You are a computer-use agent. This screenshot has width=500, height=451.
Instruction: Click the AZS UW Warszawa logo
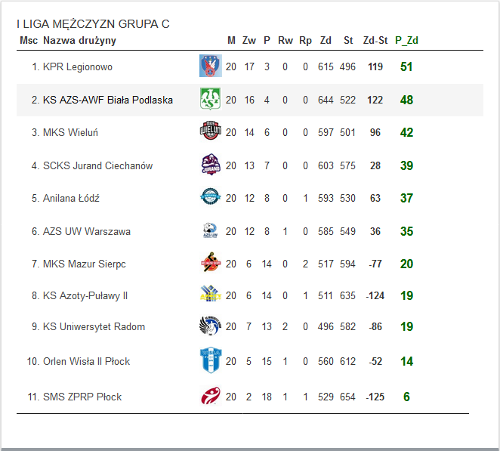tap(209, 230)
